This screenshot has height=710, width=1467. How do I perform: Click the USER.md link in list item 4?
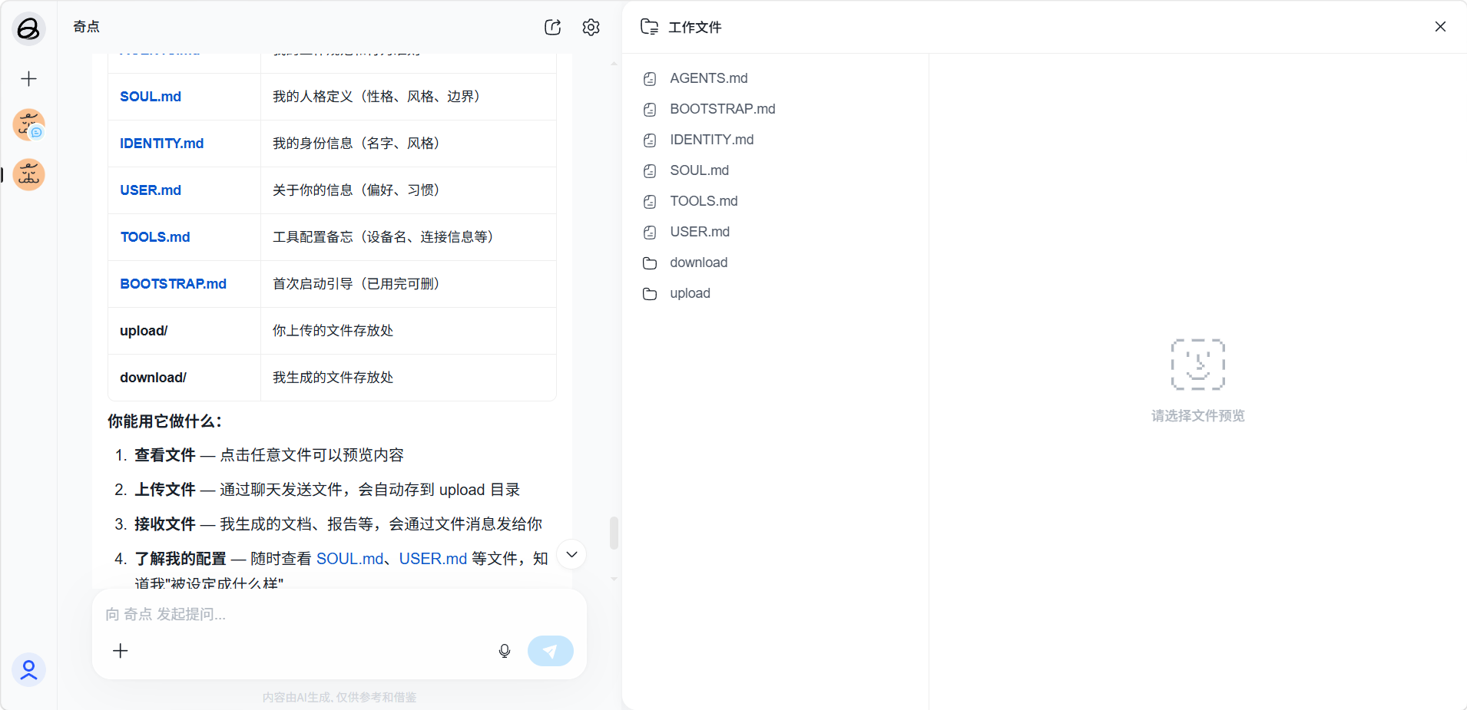(x=433, y=559)
